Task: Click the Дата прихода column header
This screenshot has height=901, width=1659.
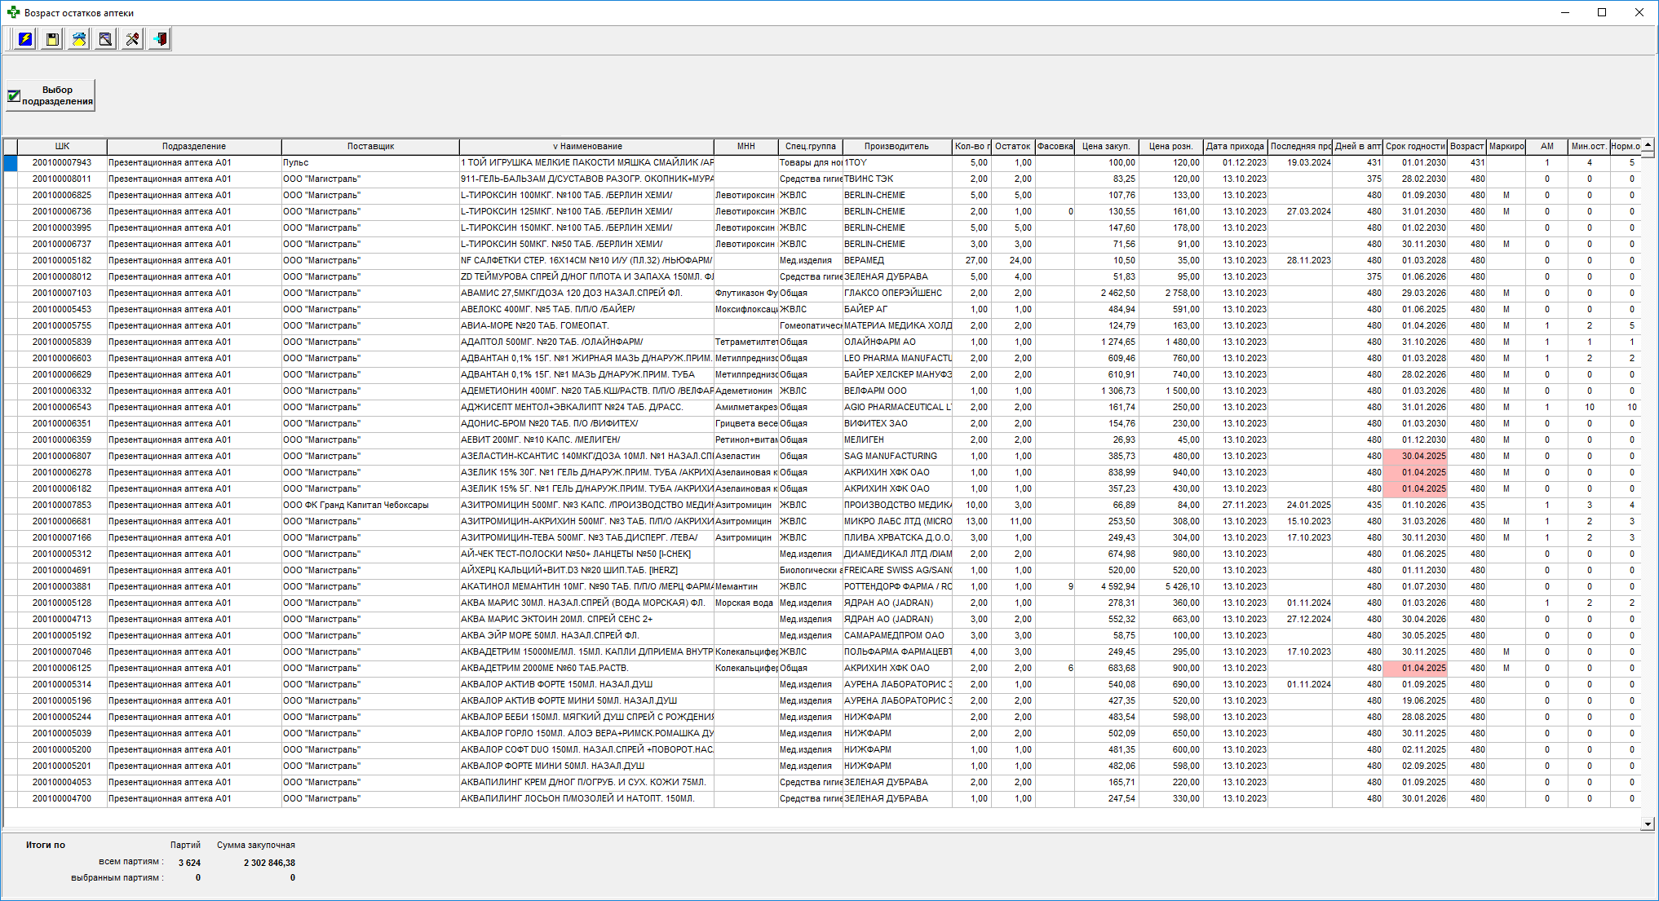Action: pos(1236,147)
